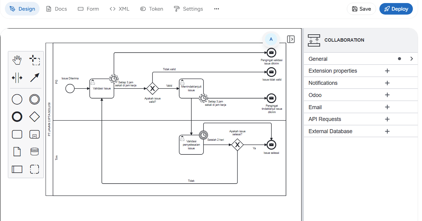
Task: Select the PT JAVAN CIPTA SOLUSI pool label
Action: tap(49, 119)
